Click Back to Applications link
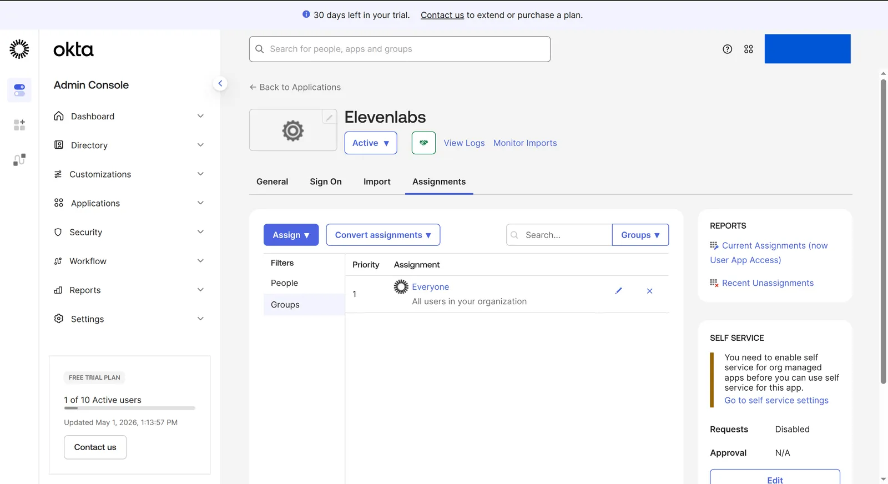888x484 pixels. [295, 87]
